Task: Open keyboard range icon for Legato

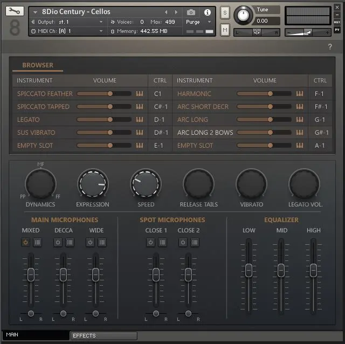Action: tap(140, 120)
